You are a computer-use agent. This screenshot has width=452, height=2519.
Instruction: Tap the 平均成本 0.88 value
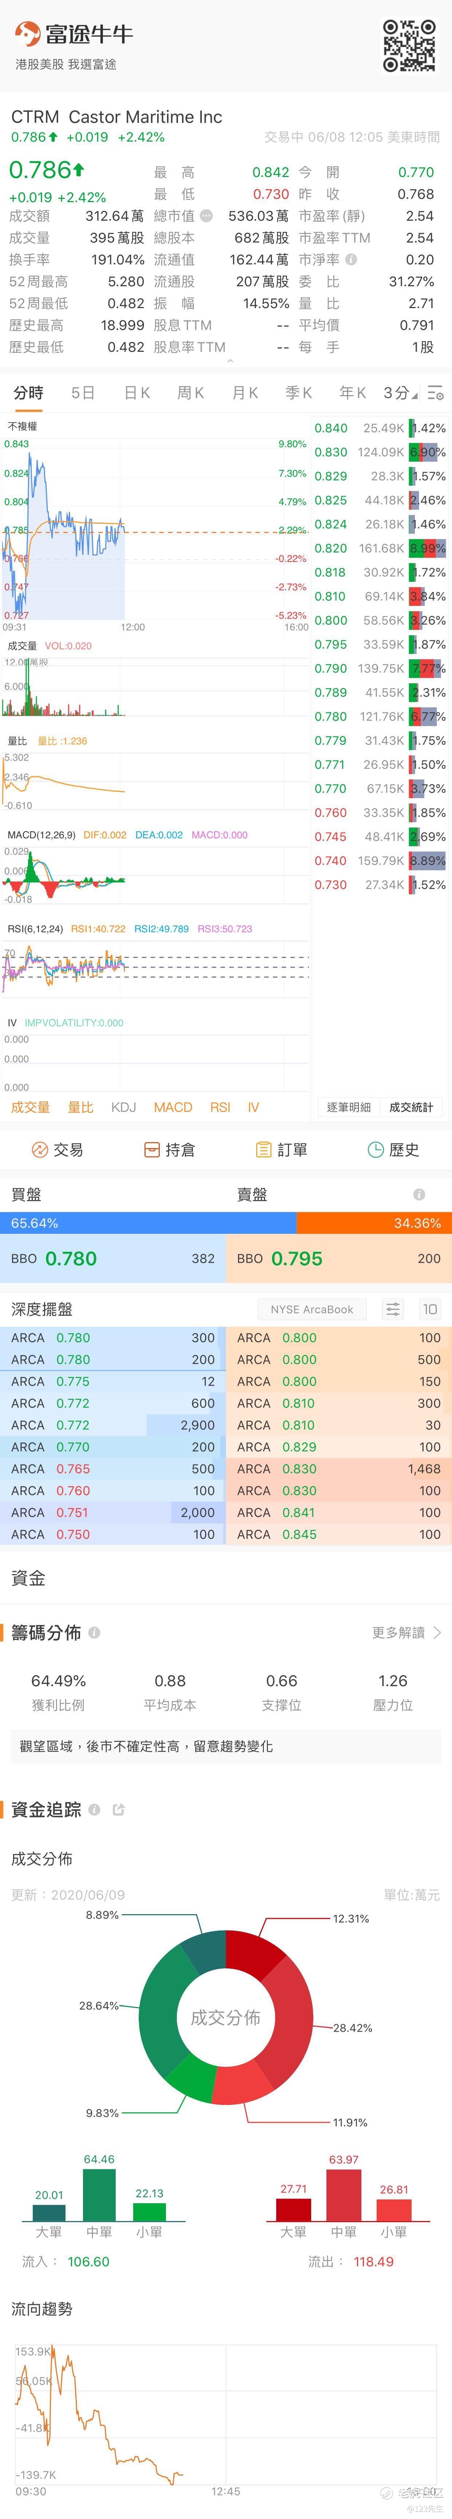pyautogui.click(x=170, y=1681)
